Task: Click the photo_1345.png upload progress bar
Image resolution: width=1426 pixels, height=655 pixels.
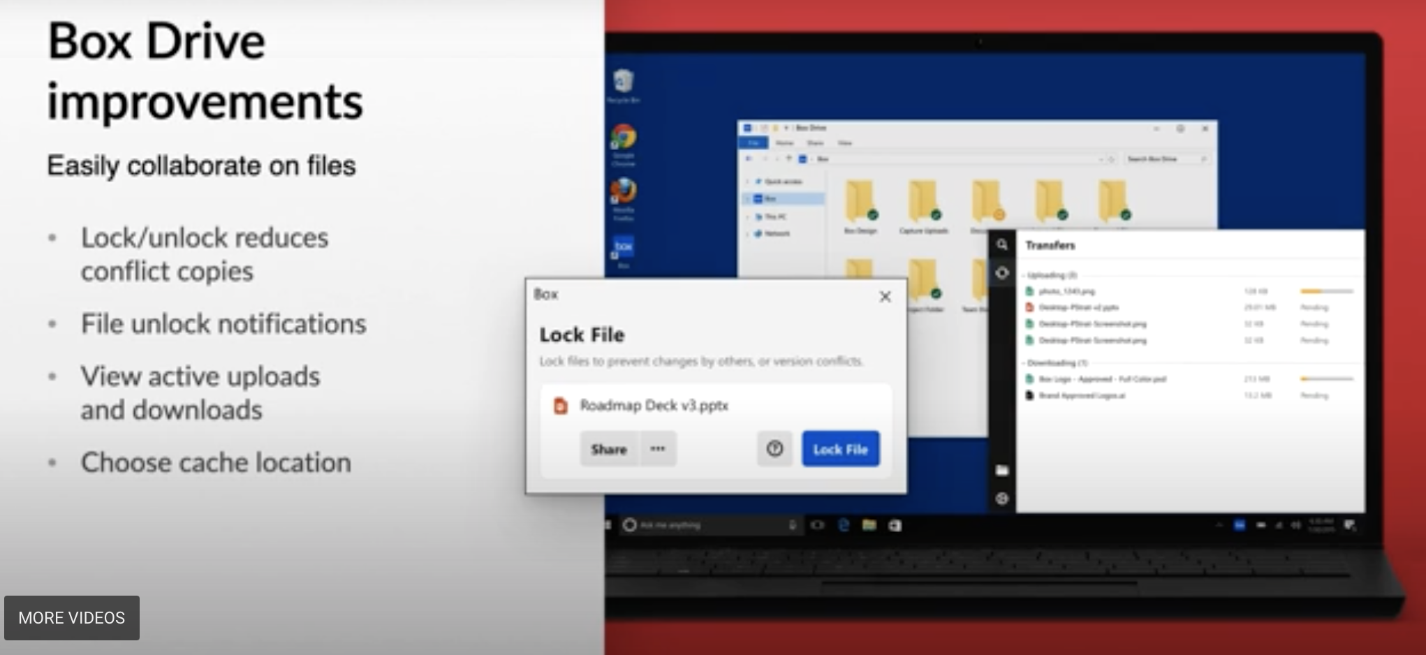Action: tap(1326, 291)
